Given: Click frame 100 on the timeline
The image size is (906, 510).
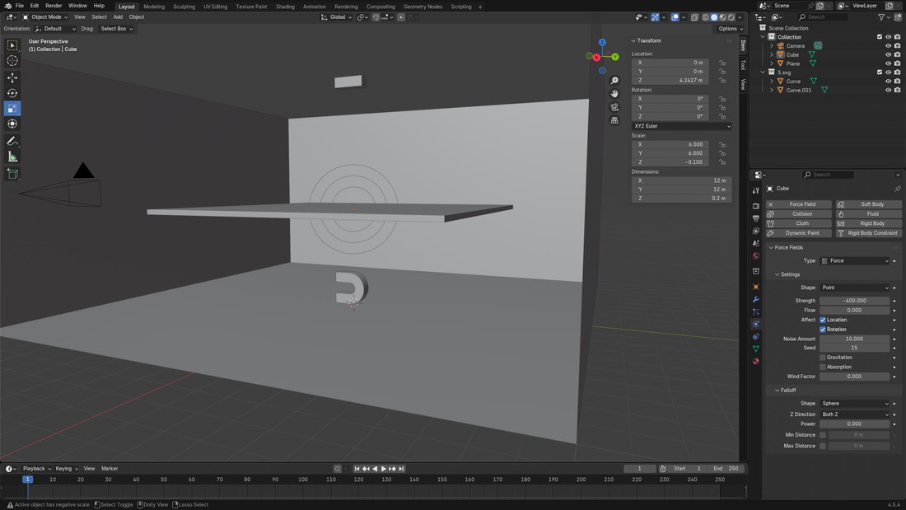Looking at the screenshot, I should point(303,480).
